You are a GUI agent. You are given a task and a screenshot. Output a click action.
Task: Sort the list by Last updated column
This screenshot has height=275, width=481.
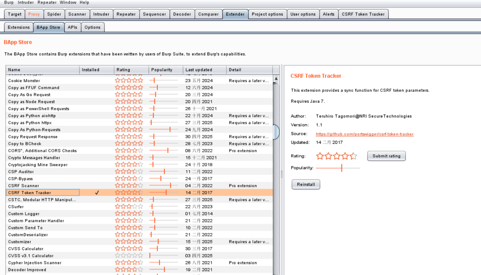(205, 70)
